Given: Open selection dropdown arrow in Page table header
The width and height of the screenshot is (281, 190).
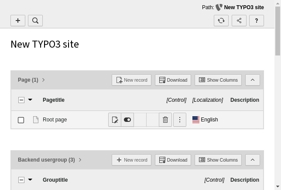Looking at the screenshot, I should 30,100.
